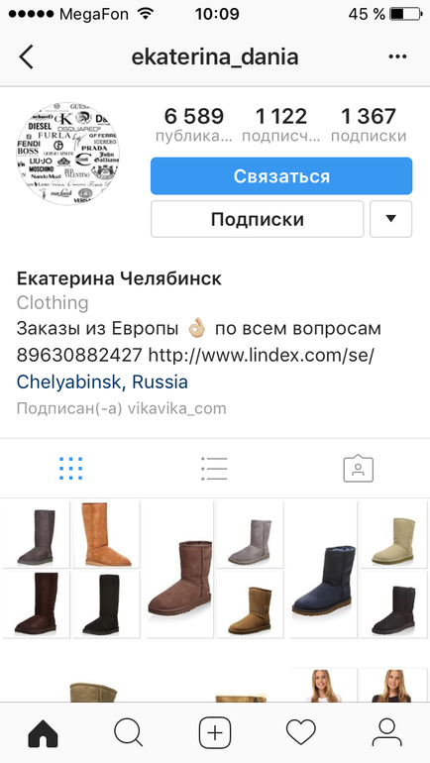Viewport: 430px width, 763px height.
Task: Open the lindex.com website link
Action: (262, 355)
